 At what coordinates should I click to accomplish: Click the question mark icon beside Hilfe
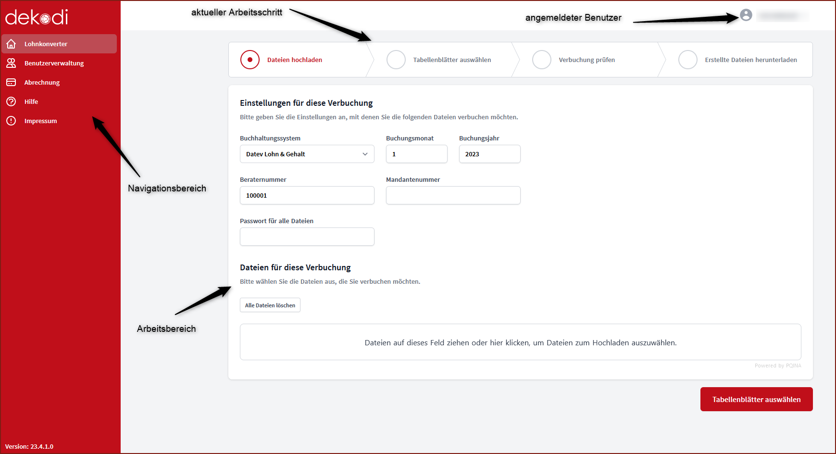[x=11, y=101]
